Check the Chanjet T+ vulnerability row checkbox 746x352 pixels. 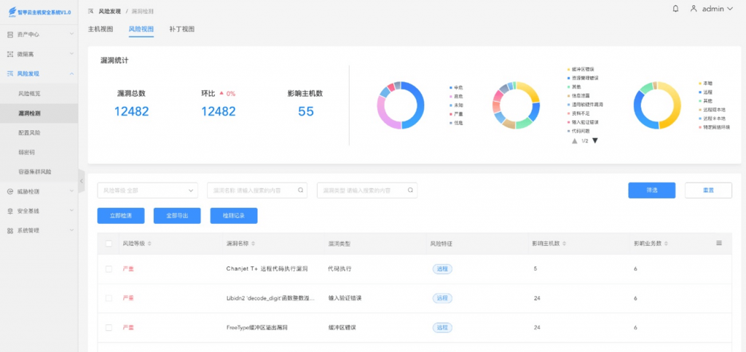pos(109,269)
